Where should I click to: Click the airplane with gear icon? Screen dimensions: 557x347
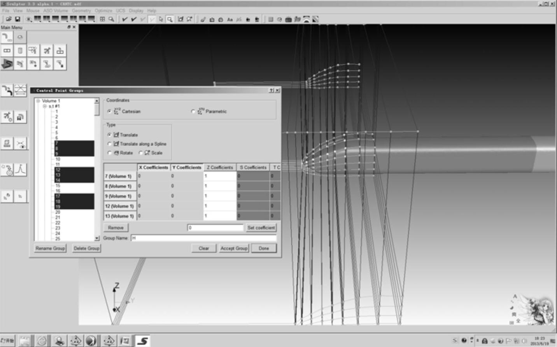pos(7,117)
